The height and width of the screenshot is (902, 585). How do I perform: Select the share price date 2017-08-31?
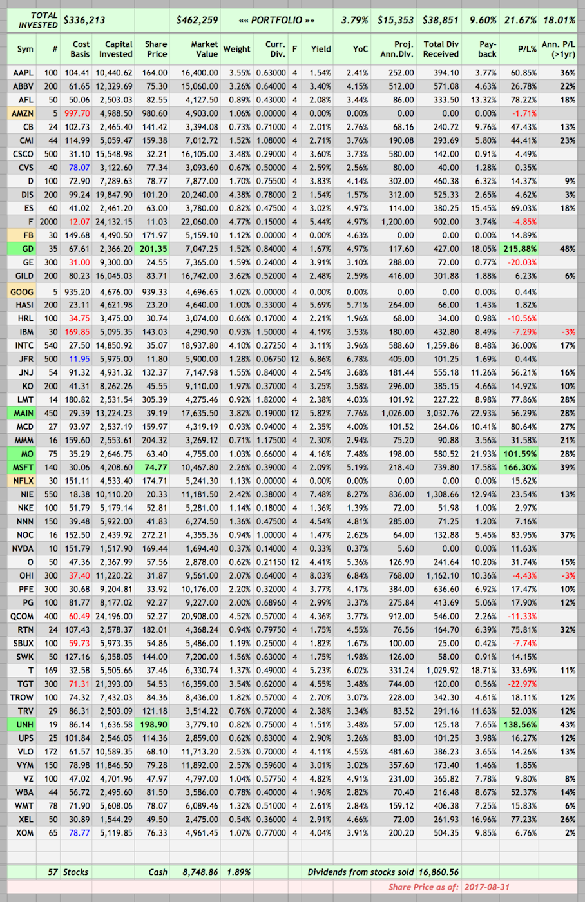pos(486,887)
